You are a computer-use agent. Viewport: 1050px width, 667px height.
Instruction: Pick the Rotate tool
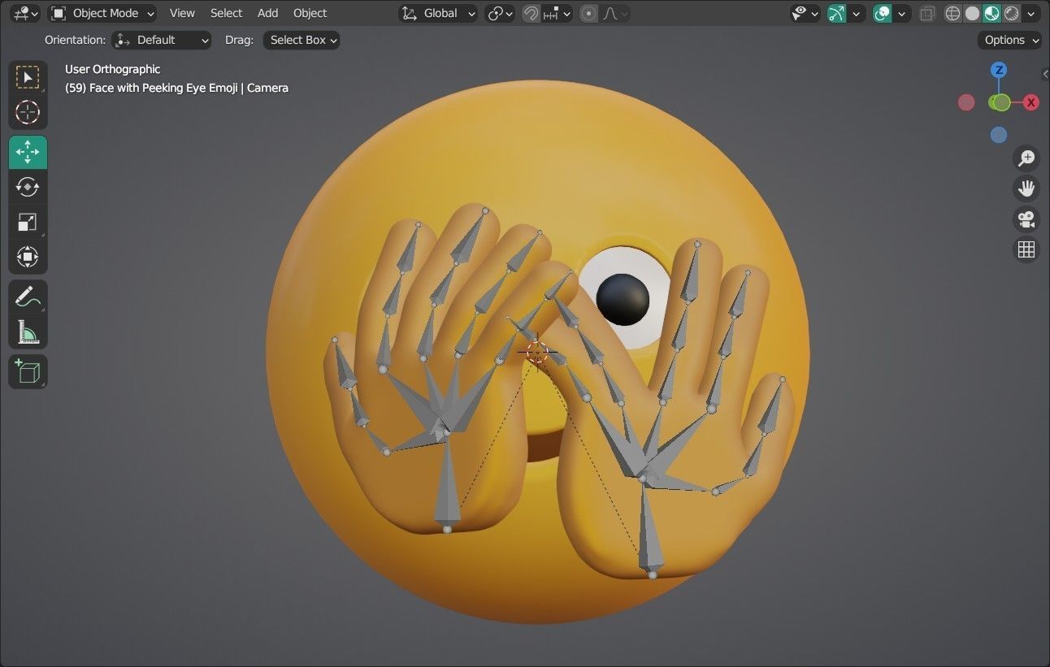point(28,187)
